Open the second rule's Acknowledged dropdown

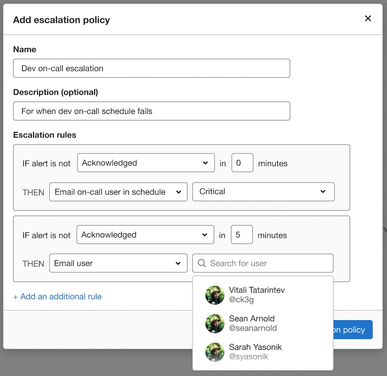pos(145,234)
